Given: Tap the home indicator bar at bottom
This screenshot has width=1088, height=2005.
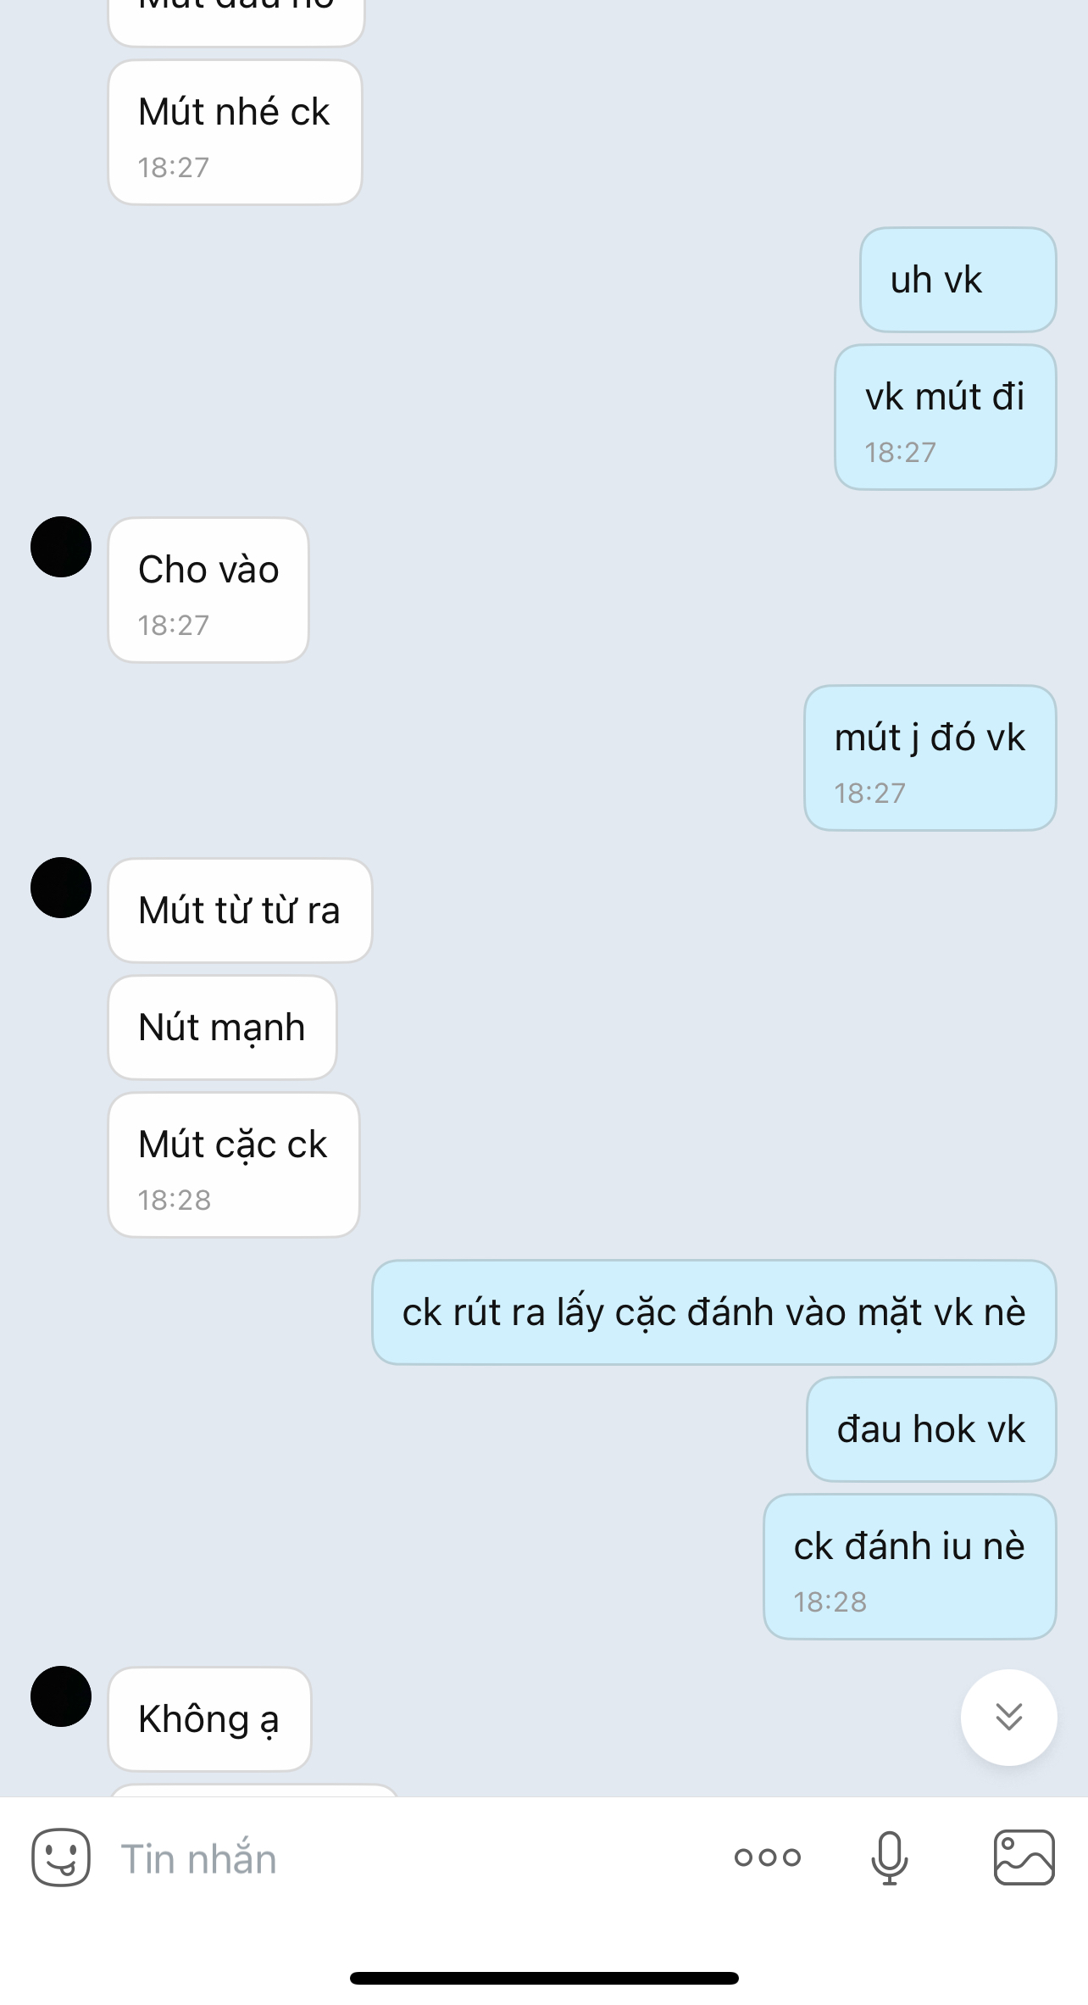Looking at the screenshot, I should [x=544, y=1978].
